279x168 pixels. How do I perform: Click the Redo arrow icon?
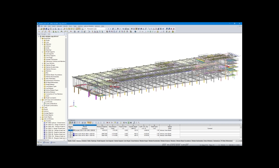click(61, 29)
